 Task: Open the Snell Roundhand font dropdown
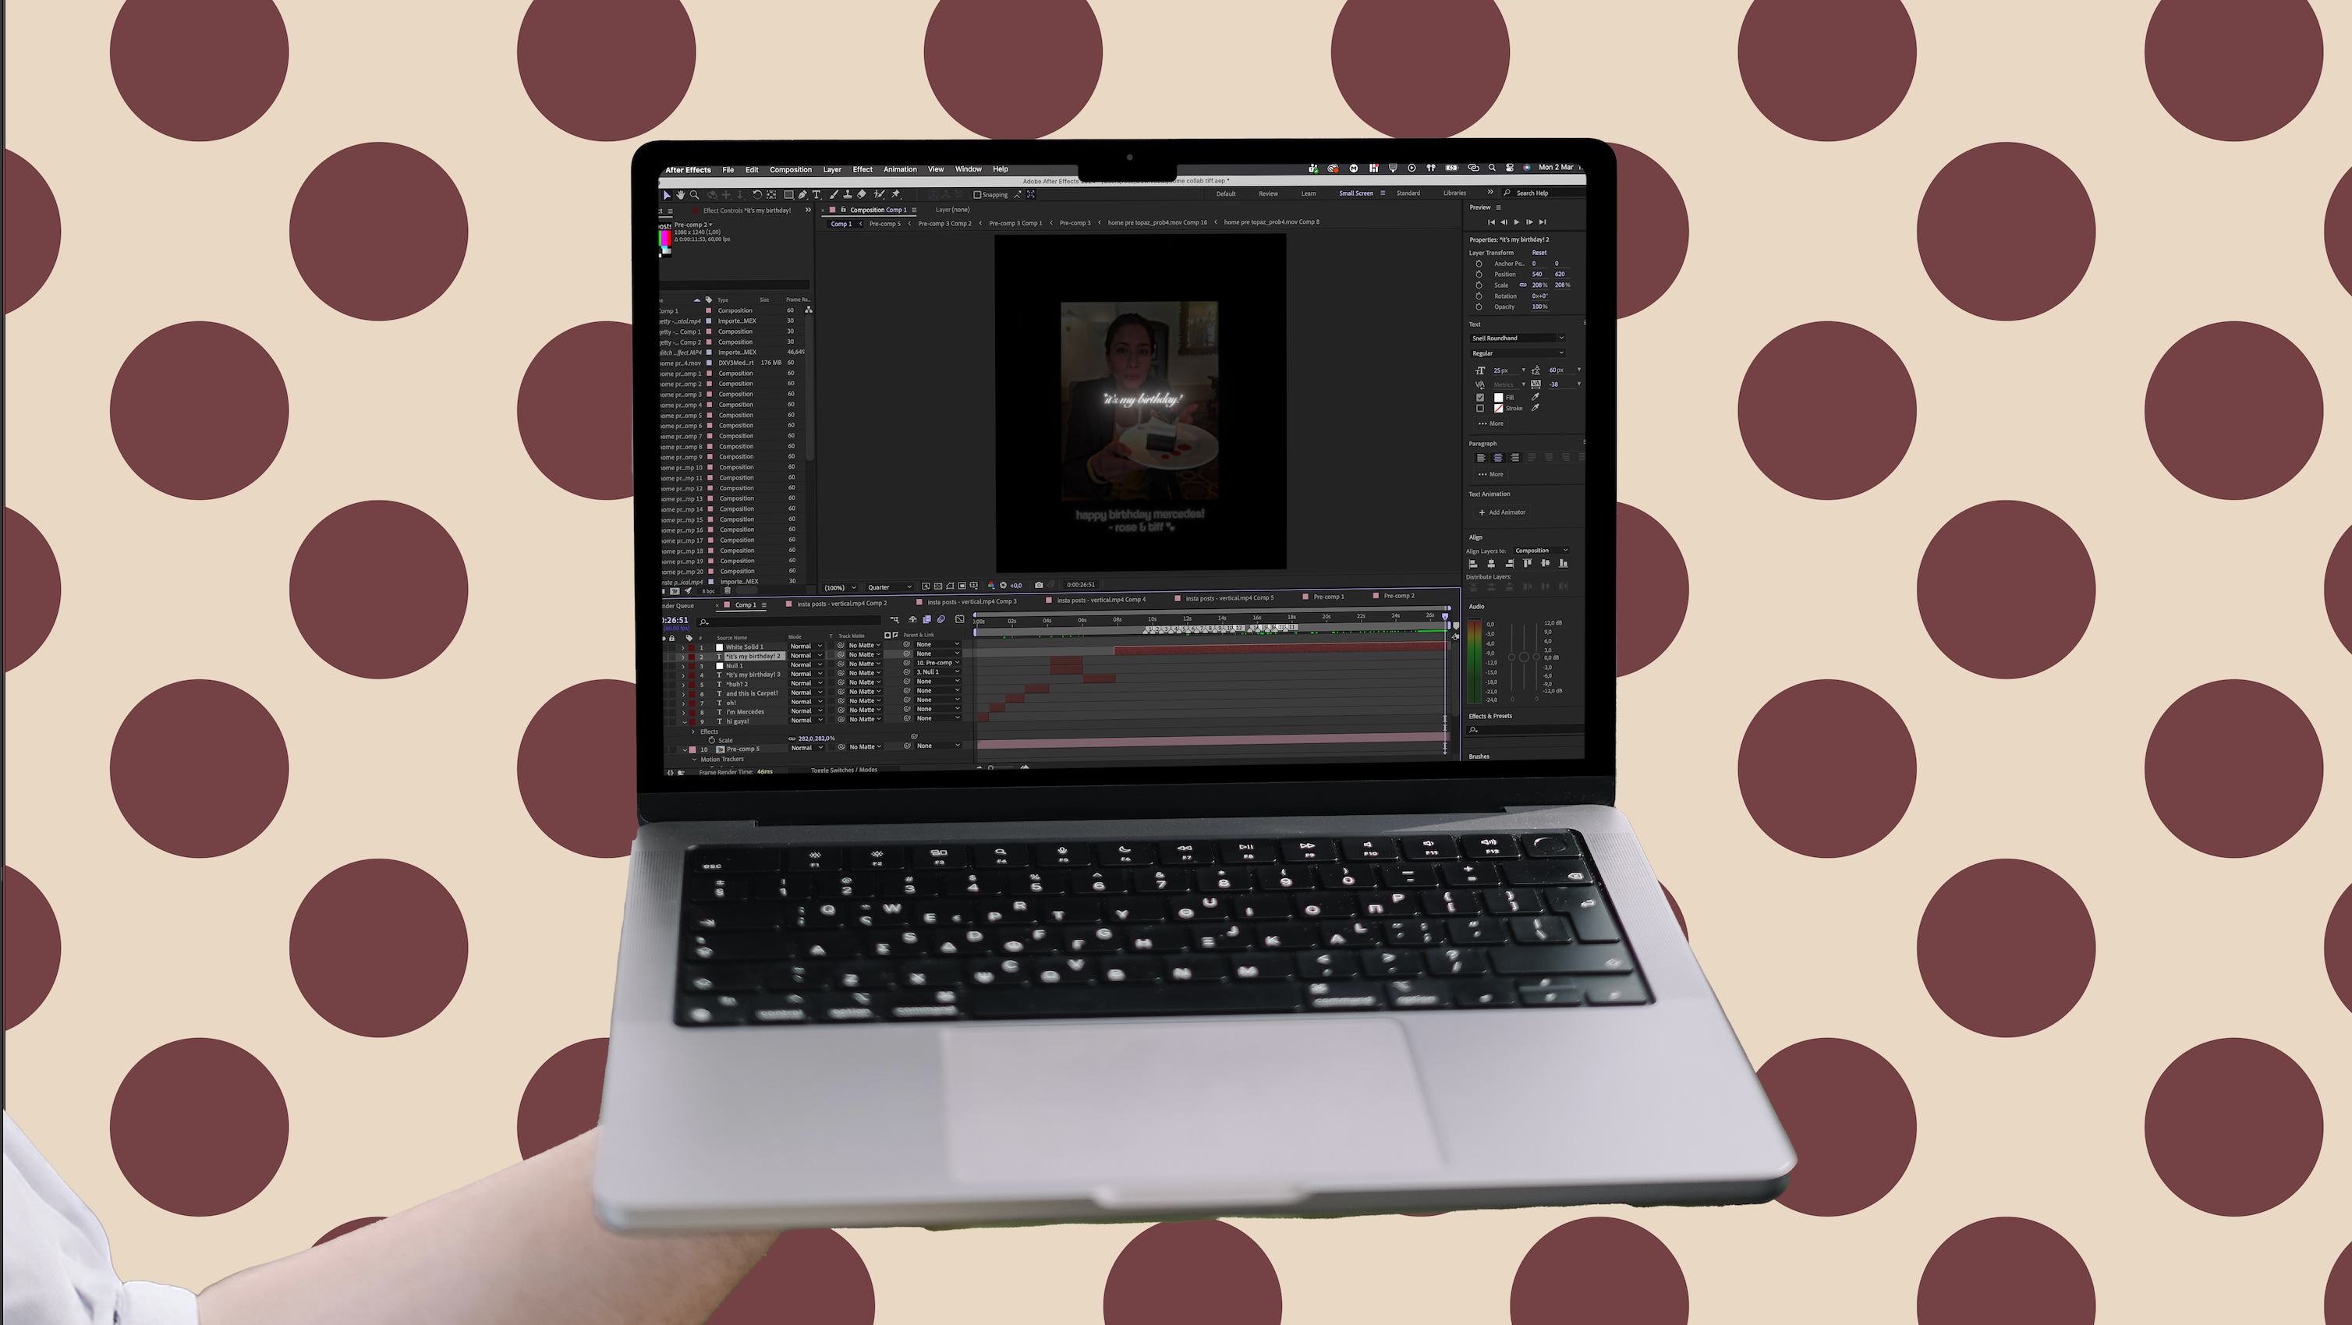[1518, 338]
